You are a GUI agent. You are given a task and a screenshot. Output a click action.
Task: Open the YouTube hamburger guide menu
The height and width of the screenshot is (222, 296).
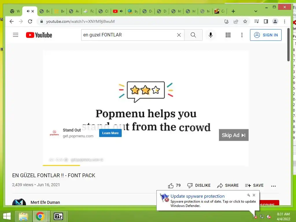(x=16, y=35)
